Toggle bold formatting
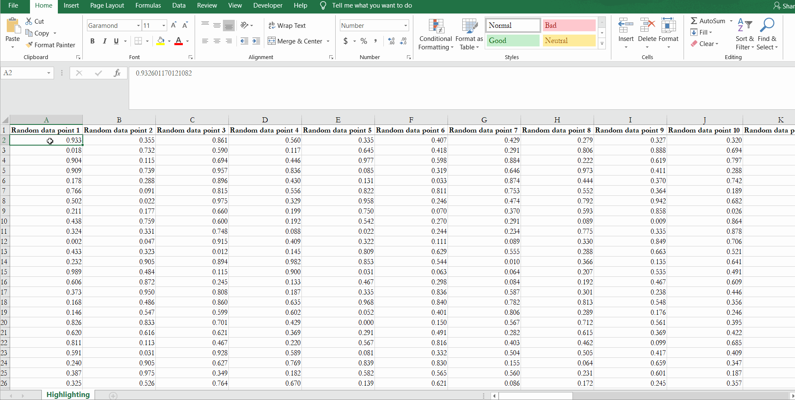 92,41
